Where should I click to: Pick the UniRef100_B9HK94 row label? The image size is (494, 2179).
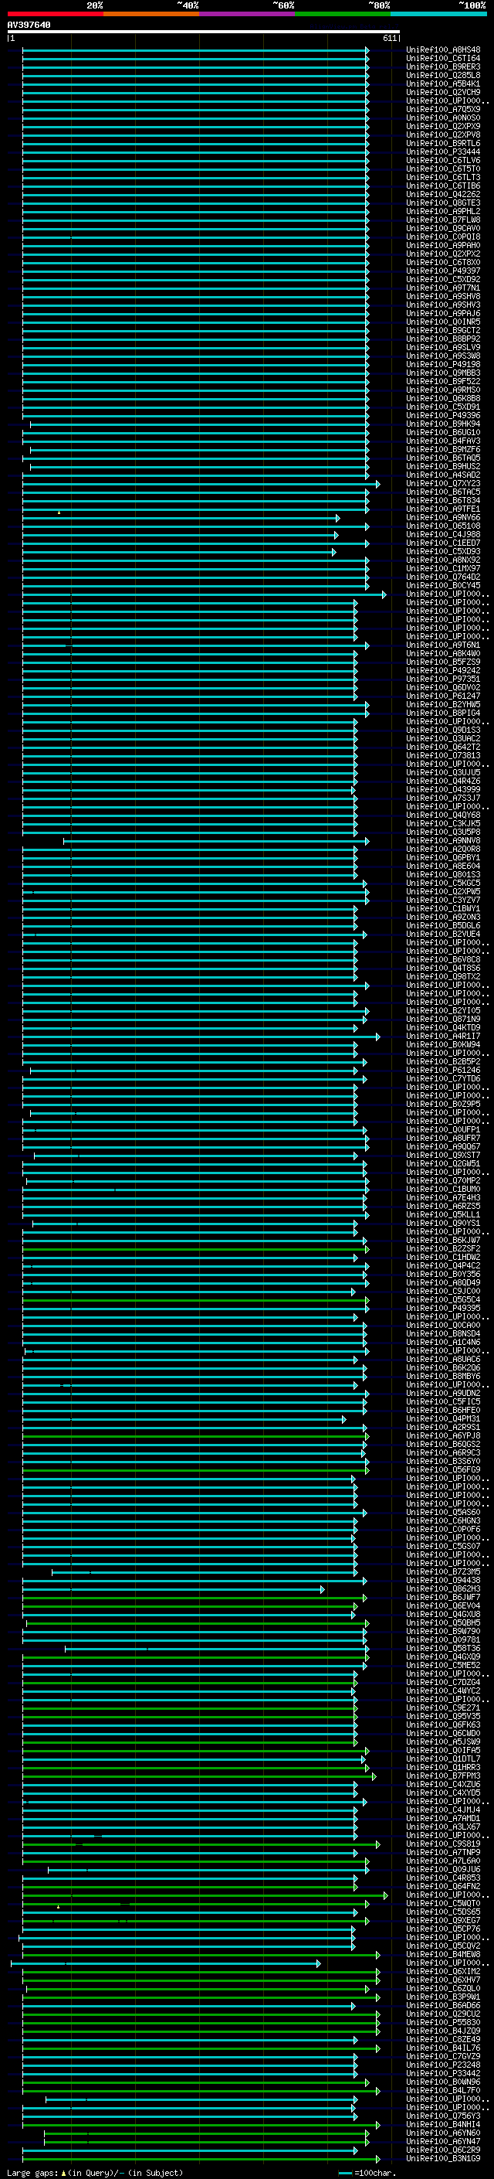(x=443, y=424)
